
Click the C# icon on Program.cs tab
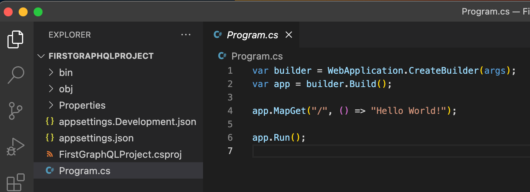(218, 35)
